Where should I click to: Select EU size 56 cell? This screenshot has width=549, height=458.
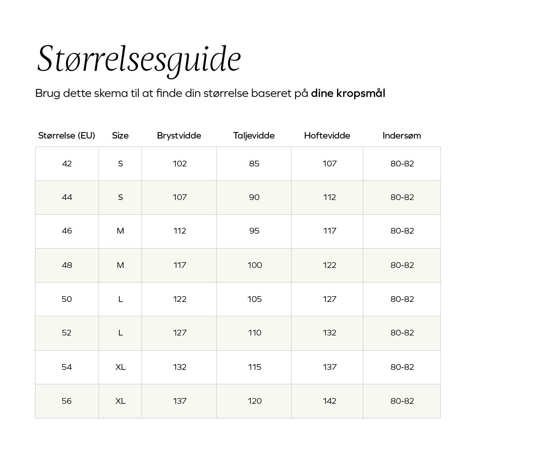point(67,401)
